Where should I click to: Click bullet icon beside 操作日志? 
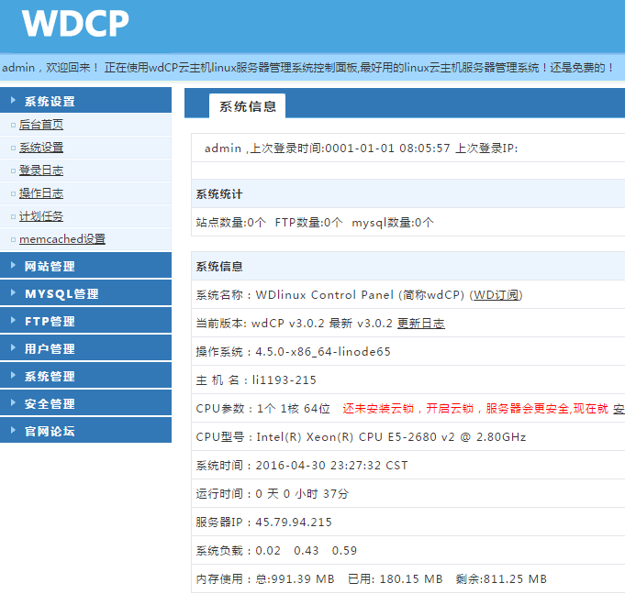pyautogui.click(x=13, y=193)
